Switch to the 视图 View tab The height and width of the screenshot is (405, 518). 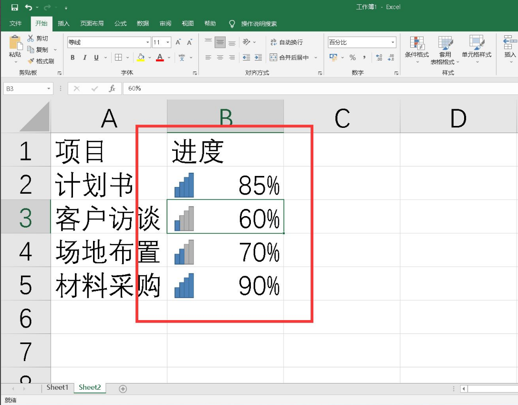click(187, 23)
